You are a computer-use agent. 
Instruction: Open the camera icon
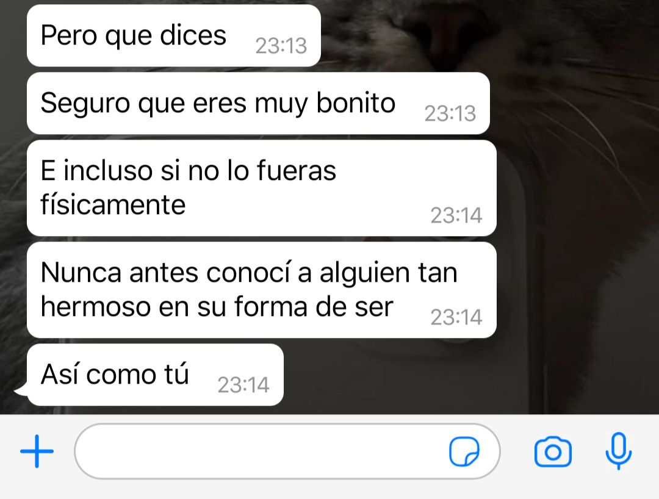553,451
